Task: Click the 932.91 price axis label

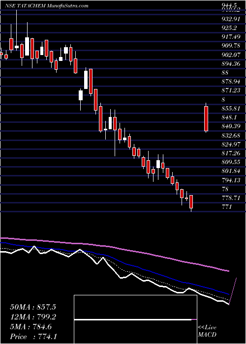Action: click(x=230, y=19)
